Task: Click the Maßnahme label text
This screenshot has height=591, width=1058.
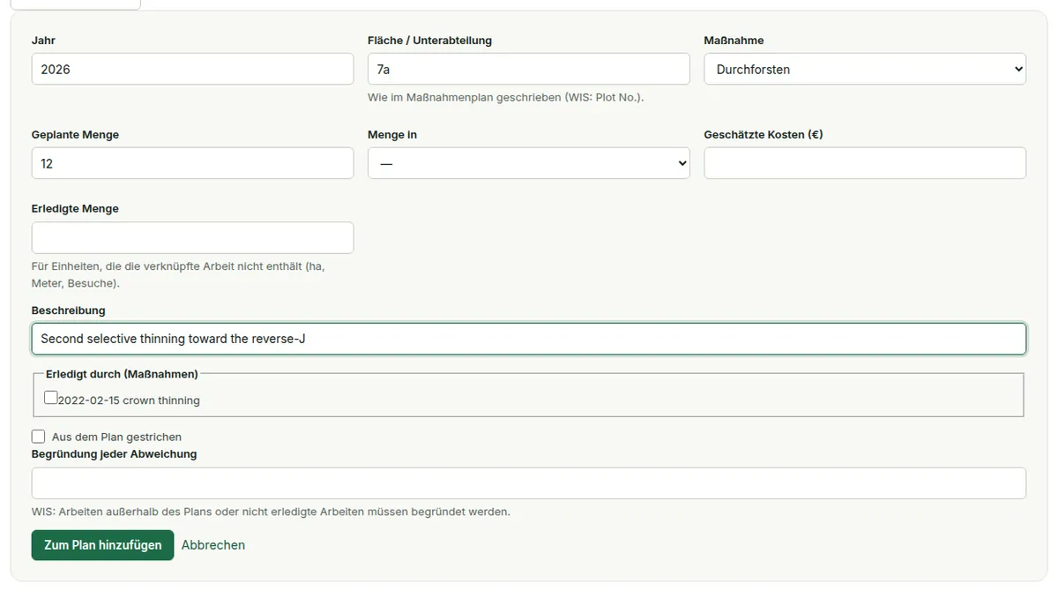Action: click(734, 41)
